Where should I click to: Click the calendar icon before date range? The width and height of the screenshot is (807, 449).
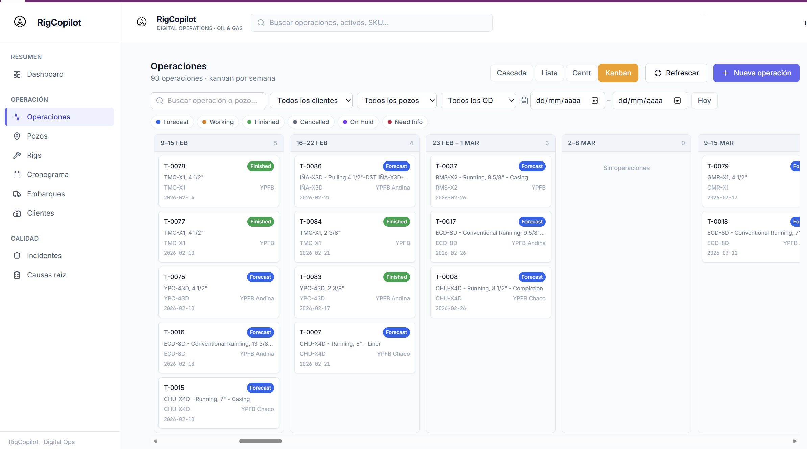[x=524, y=101]
